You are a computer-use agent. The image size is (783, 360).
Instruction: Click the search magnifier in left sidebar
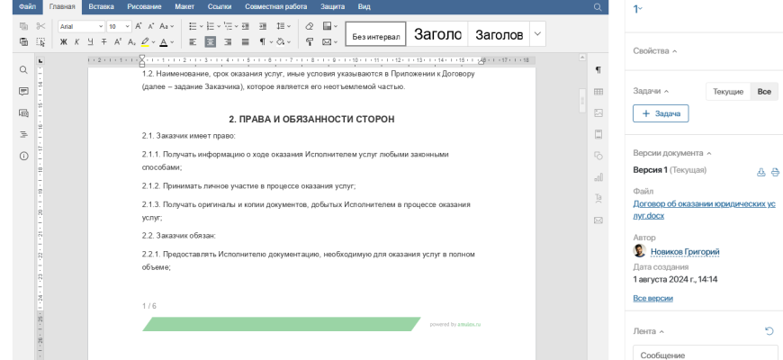[23, 69]
